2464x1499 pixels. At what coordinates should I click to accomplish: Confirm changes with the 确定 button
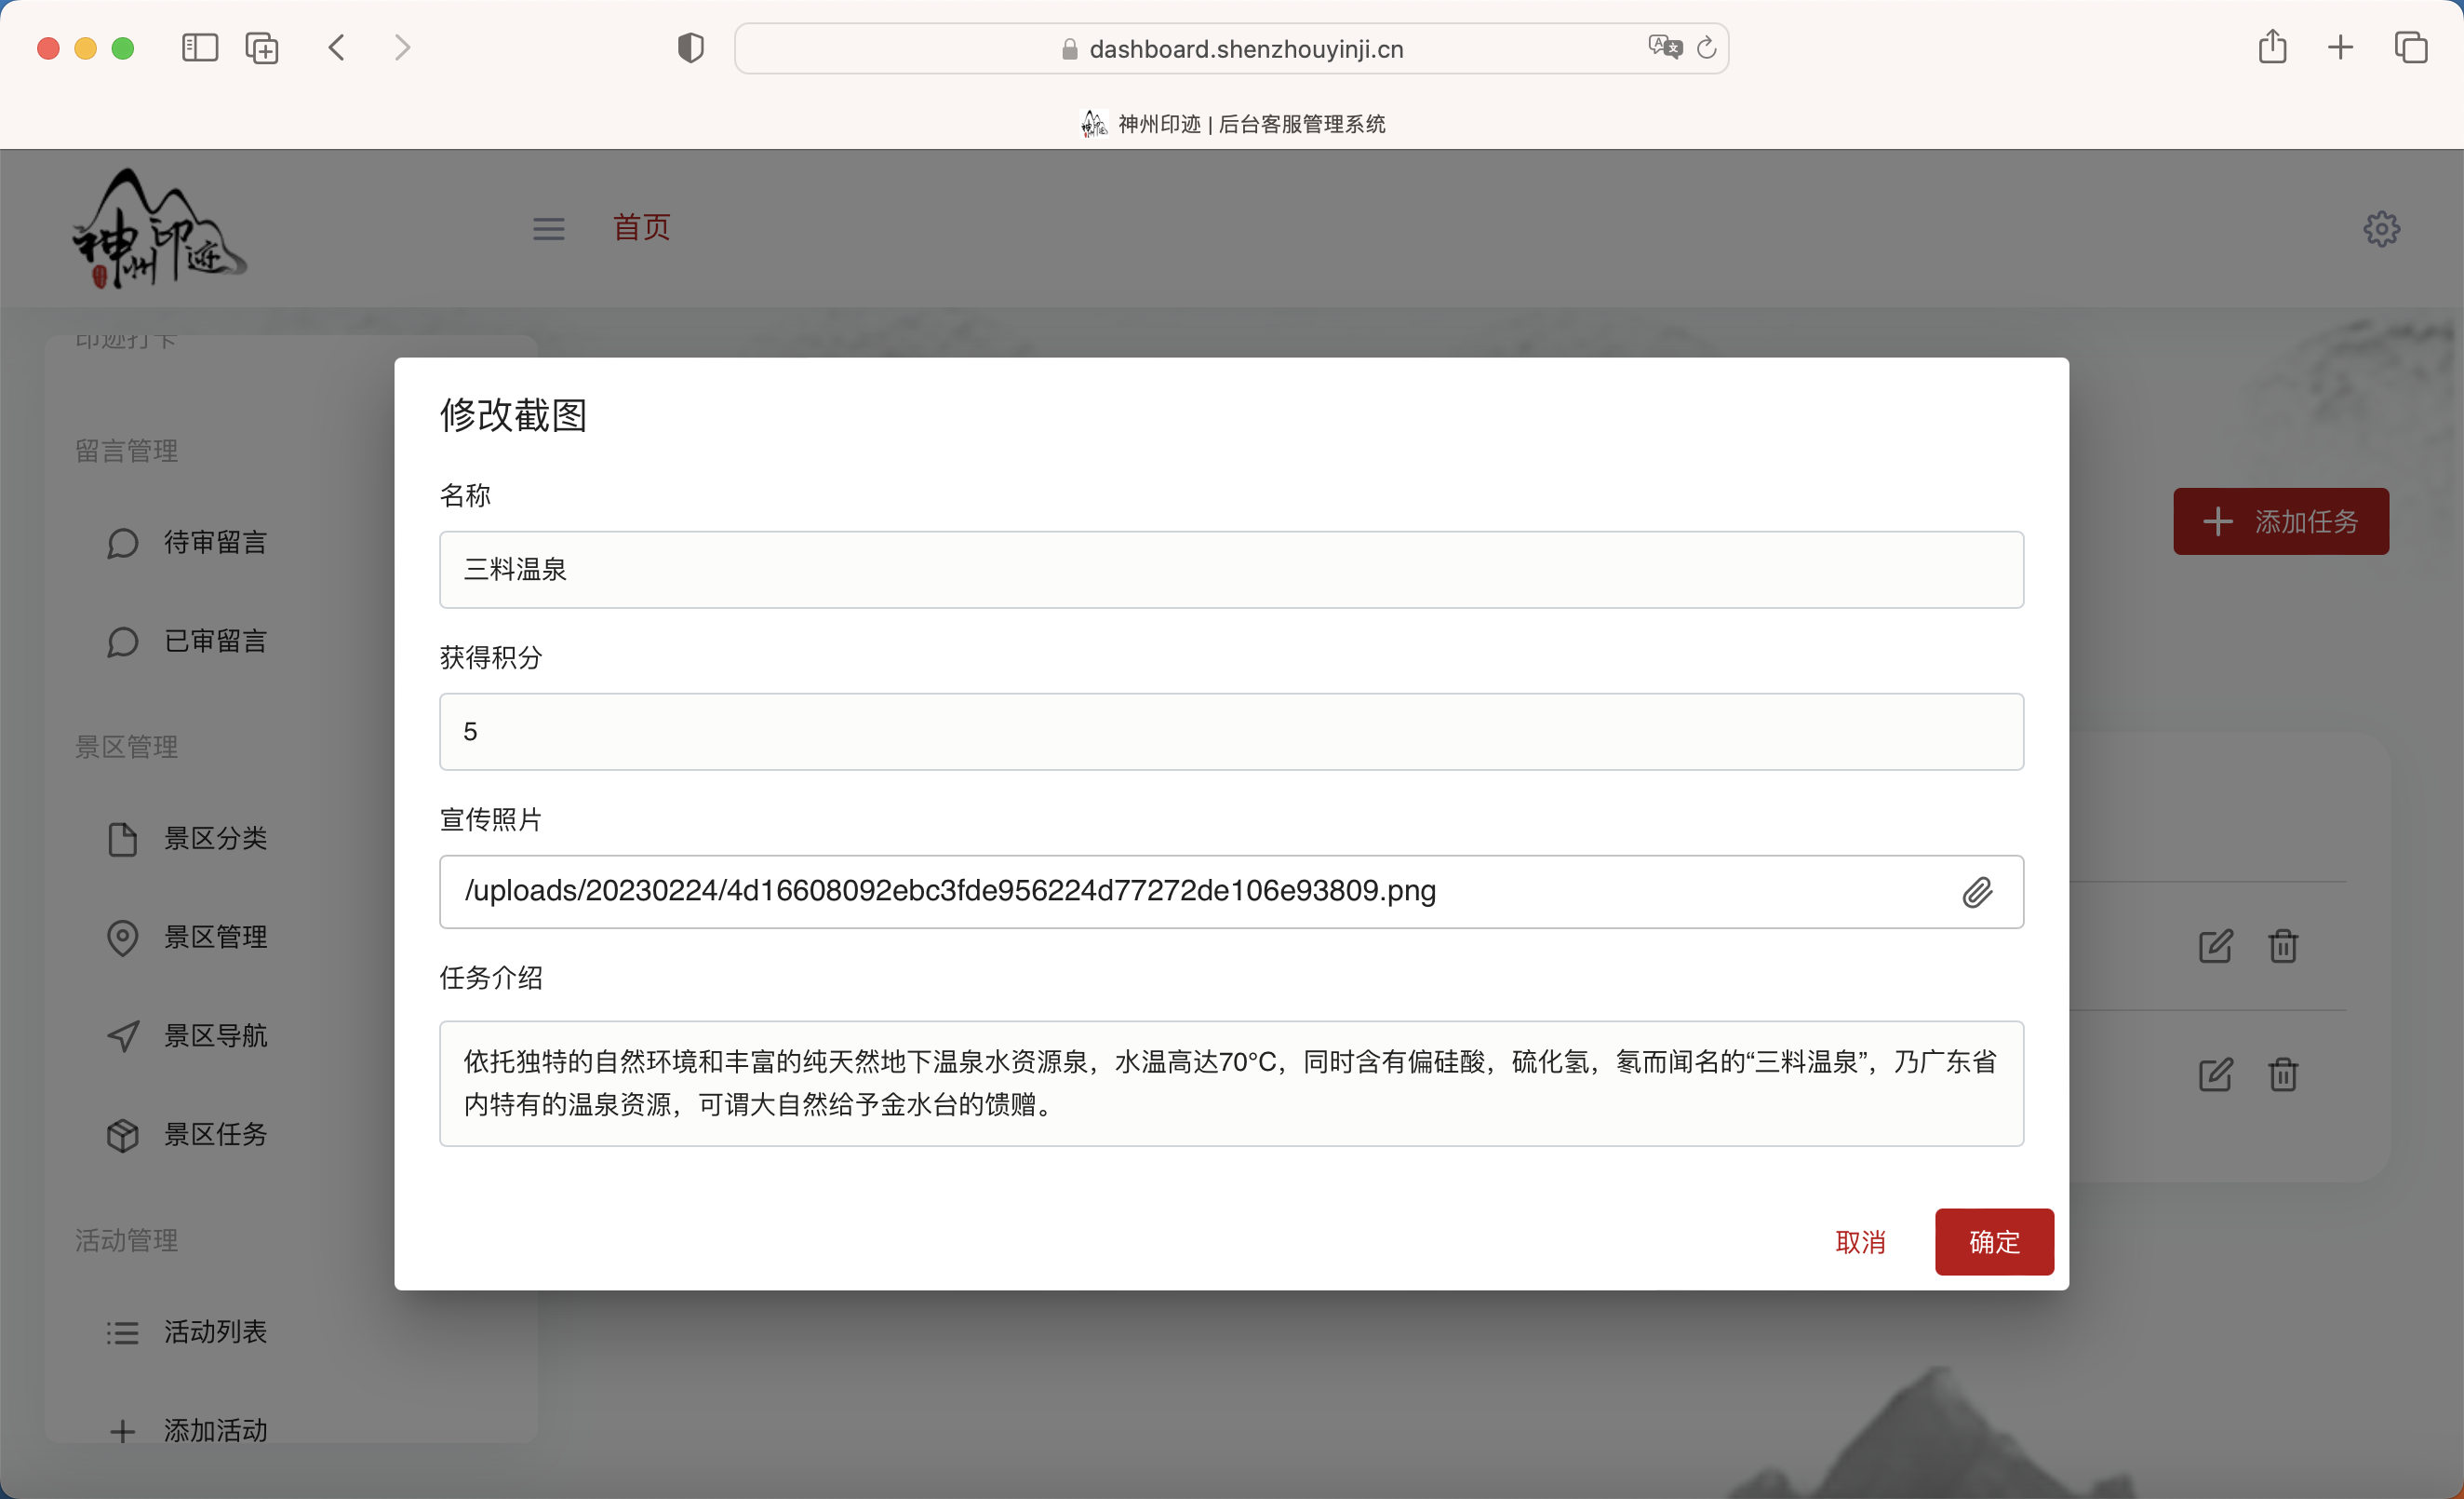point(1993,1242)
